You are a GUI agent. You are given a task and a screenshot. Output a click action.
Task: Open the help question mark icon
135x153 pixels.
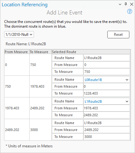click(130, 12)
